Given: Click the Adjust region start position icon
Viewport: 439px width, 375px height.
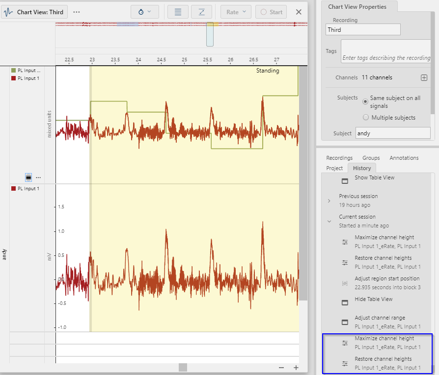Looking at the screenshot, I should pyautogui.click(x=345, y=283).
